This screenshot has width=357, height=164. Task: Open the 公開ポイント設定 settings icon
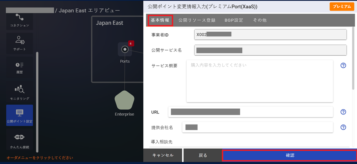19,115
